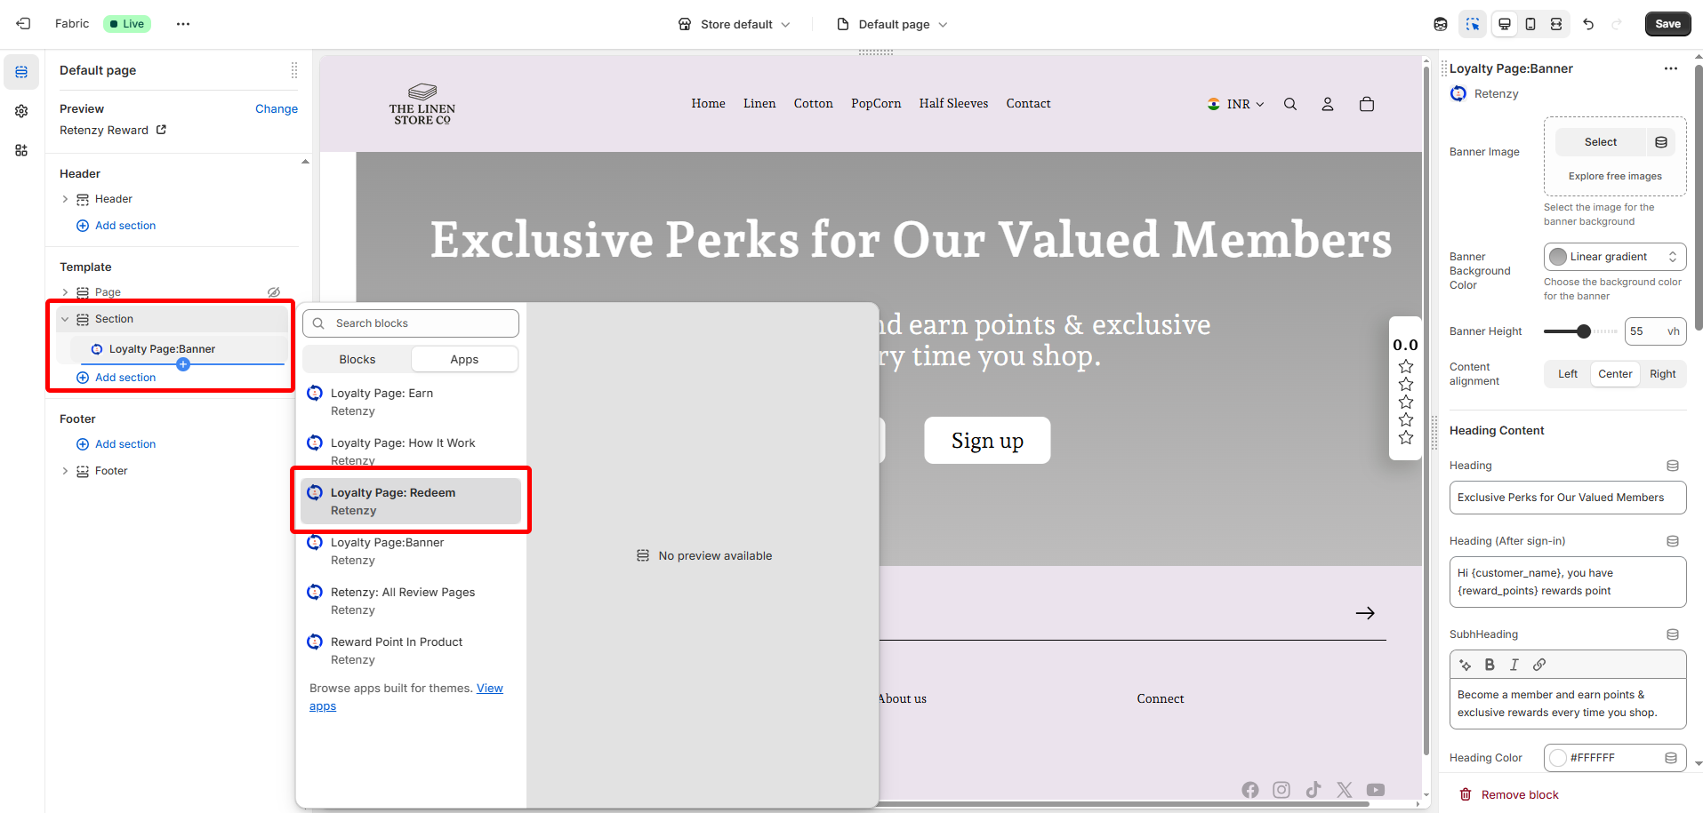Open the Store default dropdown
Screen dimensions: 1703x813
click(735, 24)
